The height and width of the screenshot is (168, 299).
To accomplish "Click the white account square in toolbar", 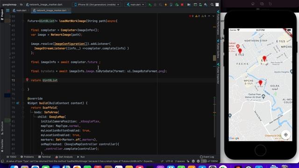I will (217, 5).
